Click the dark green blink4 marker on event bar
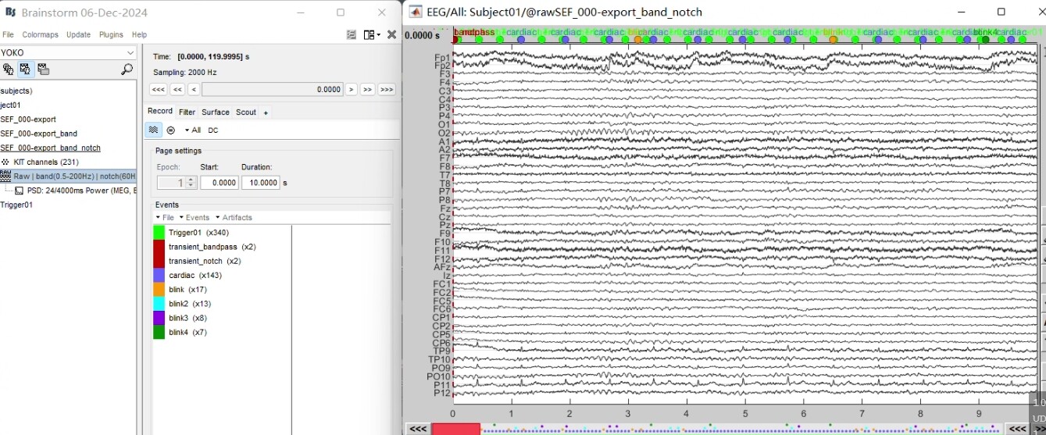Screen dimensions: 1046x435 click(x=986, y=40)
